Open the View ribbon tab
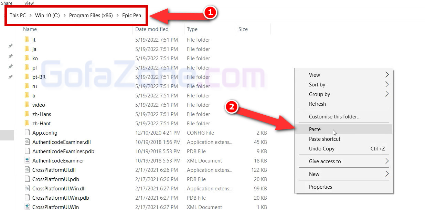The image size is (425, 210). tap(29, 3)
